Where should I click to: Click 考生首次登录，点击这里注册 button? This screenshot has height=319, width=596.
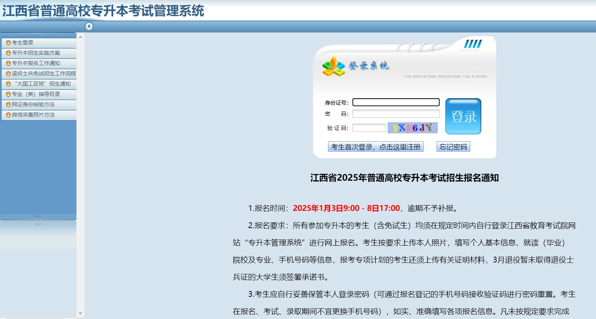(x=375, y=147)
